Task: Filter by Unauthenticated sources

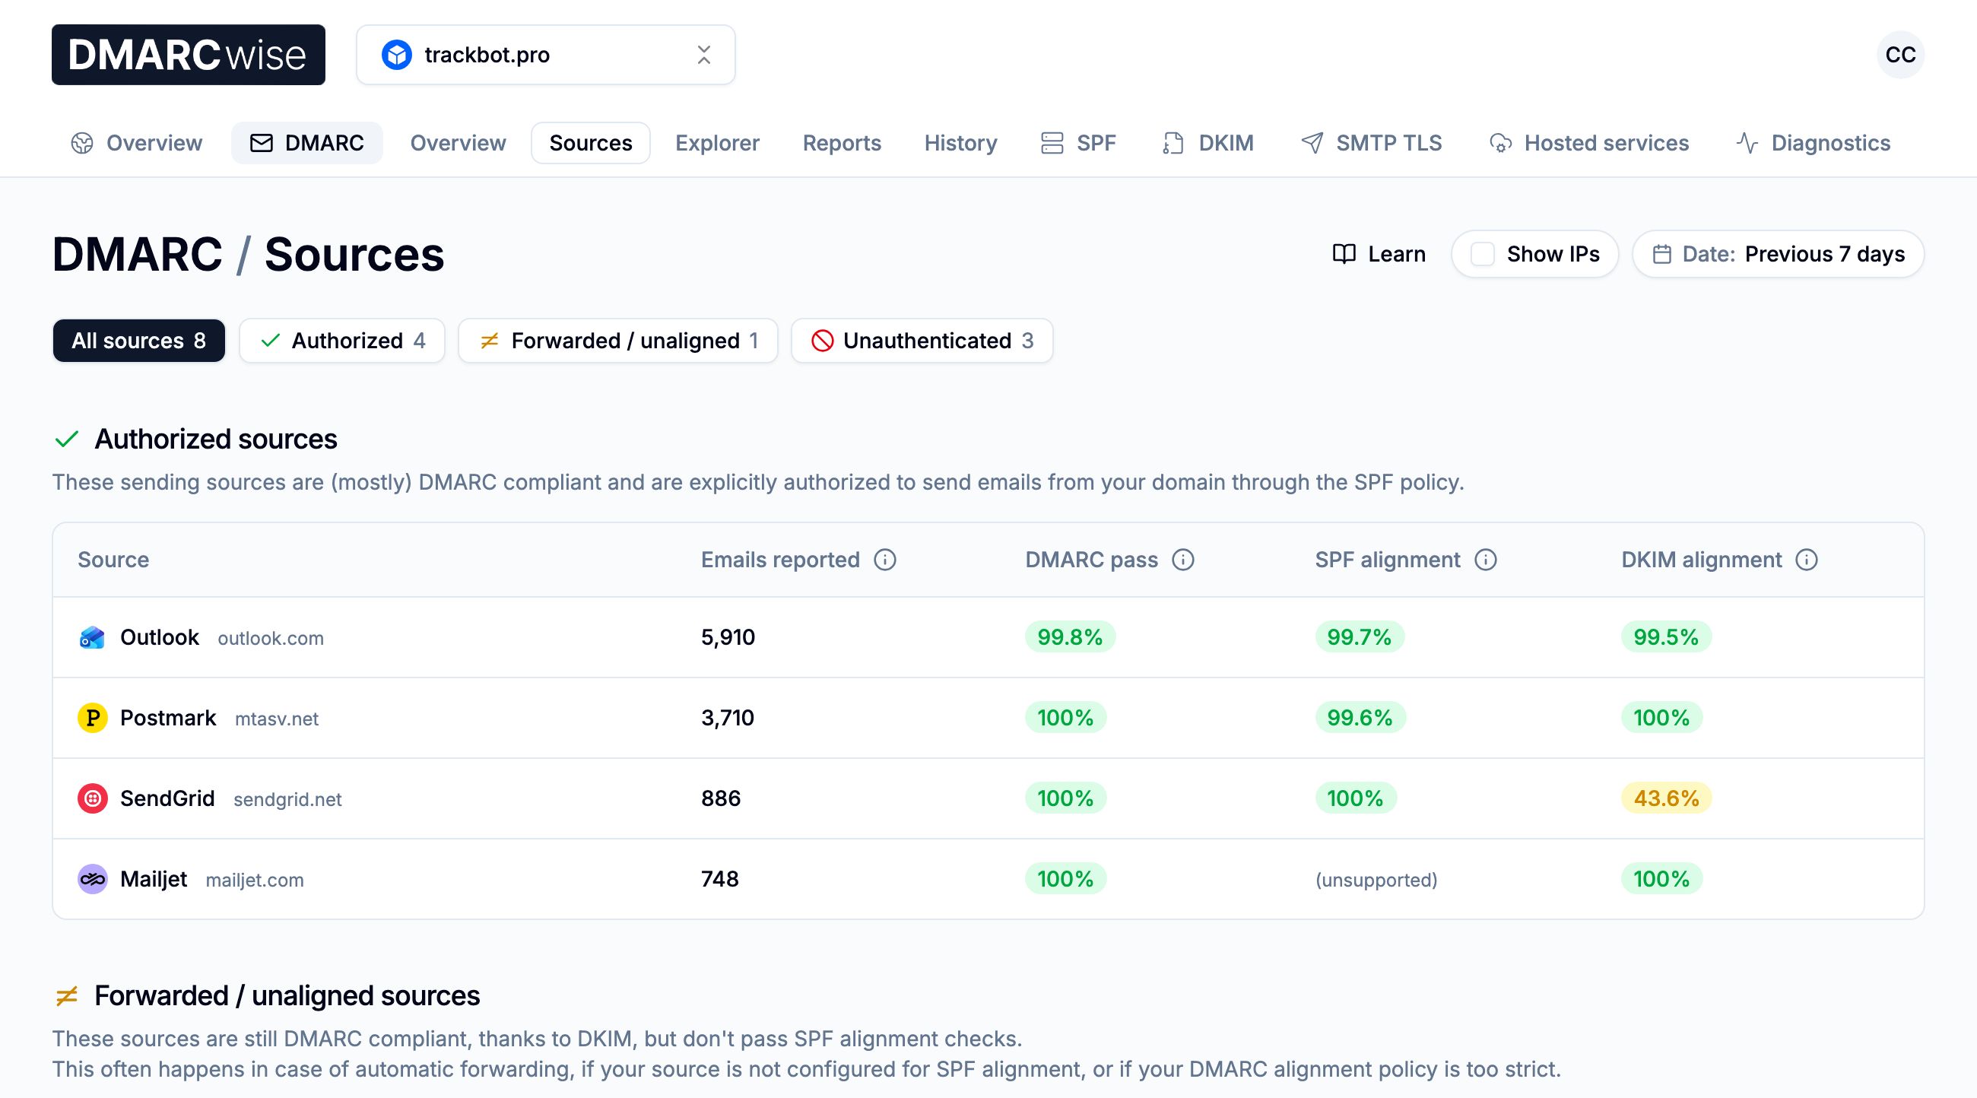Action: click(922, 341)
